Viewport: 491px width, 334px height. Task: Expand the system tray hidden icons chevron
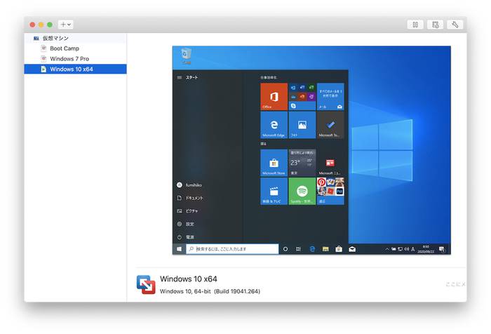coord(387,249)
